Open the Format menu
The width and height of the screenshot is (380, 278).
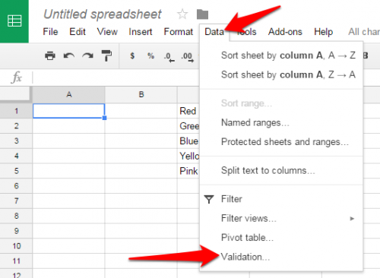click(x=179, y=32)
